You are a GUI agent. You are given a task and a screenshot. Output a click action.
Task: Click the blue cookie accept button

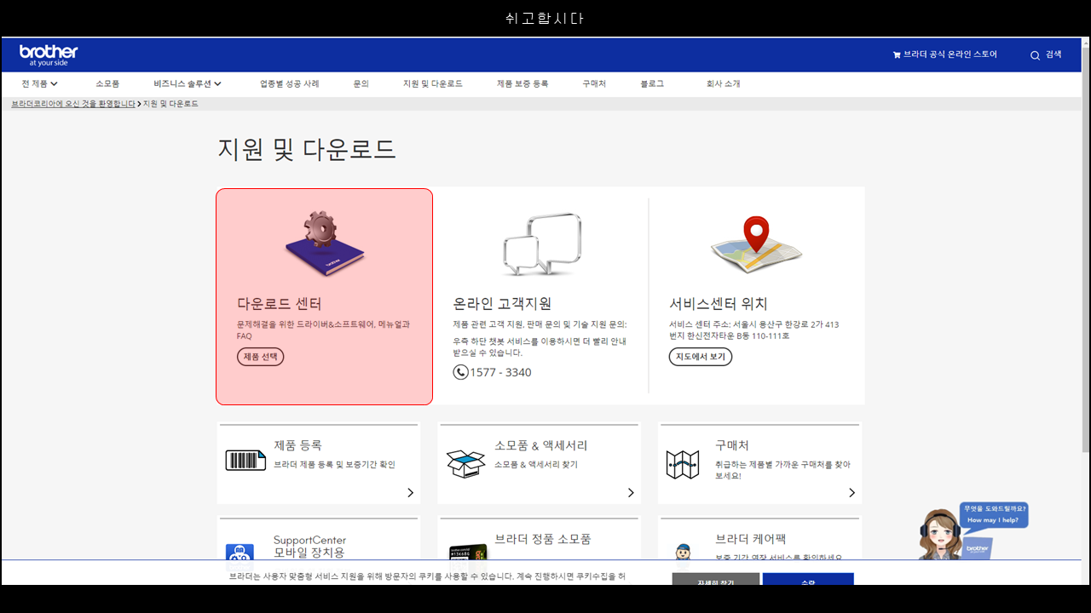[808, 579]
